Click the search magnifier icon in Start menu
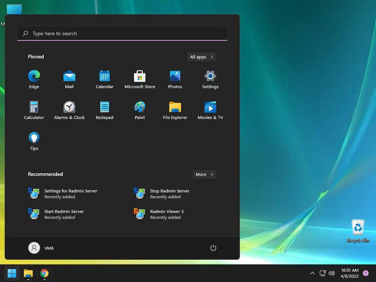 point(25,33)
